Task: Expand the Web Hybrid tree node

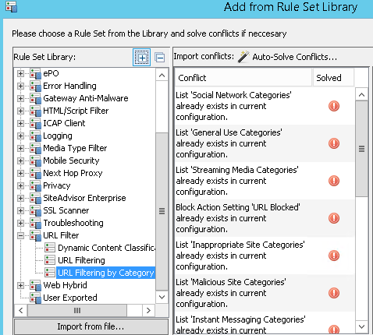Action: click(x=20, y=286)
